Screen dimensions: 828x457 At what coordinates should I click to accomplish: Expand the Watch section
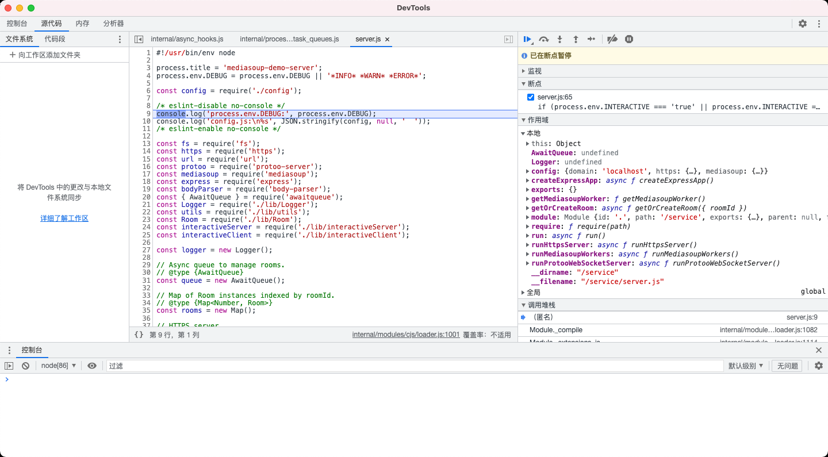673,71
